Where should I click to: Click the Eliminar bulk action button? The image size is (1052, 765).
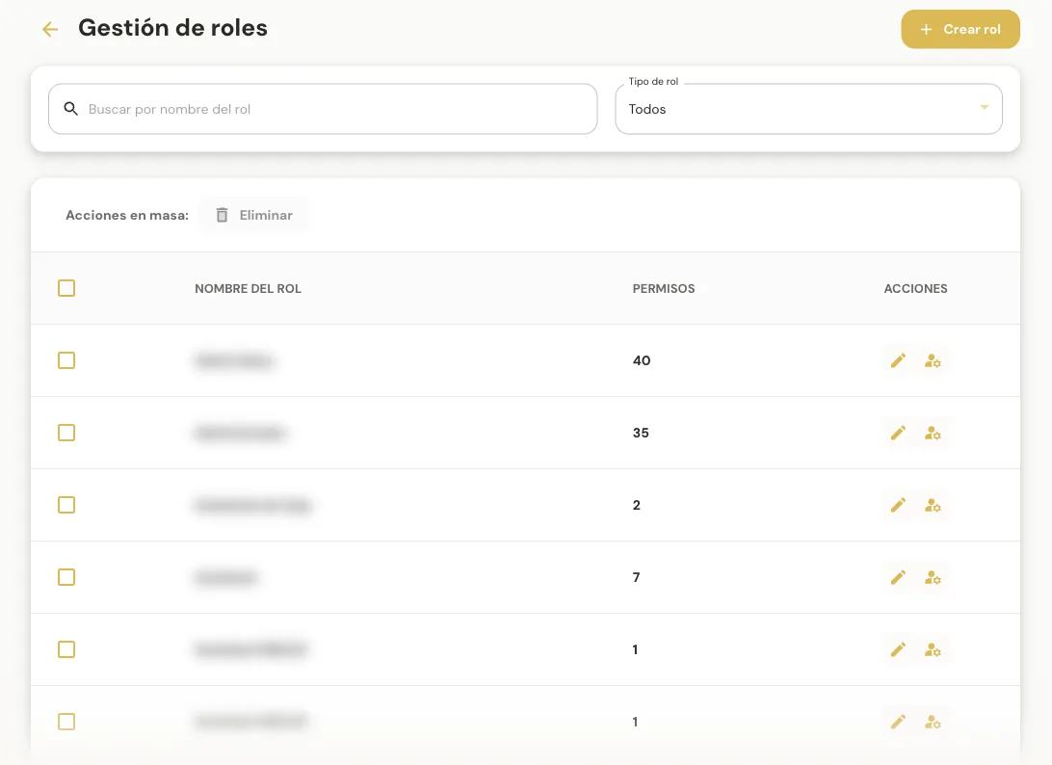[254, 215]
